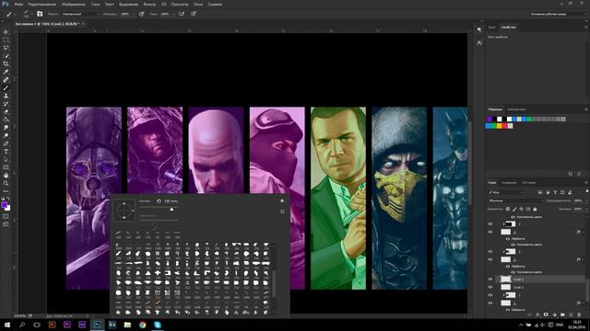Pick the purple swatch in Образцы panel
Viewport: 590px width, 331px height.
tap(490, 119)
